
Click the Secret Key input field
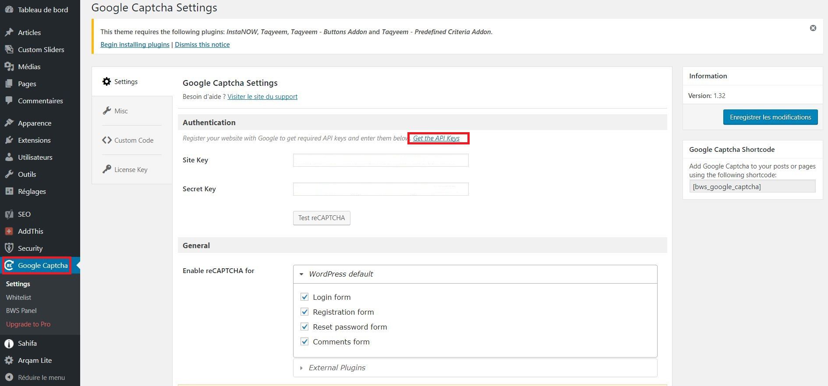(381, 189)
